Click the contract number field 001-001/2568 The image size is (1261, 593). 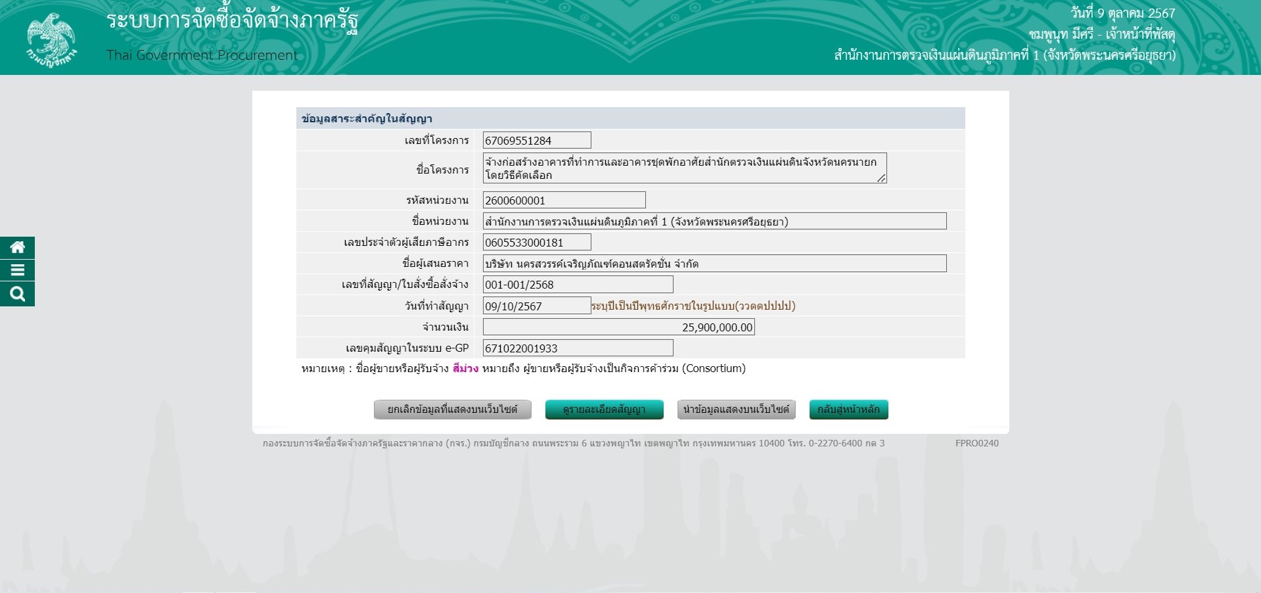tap(578, 285)
